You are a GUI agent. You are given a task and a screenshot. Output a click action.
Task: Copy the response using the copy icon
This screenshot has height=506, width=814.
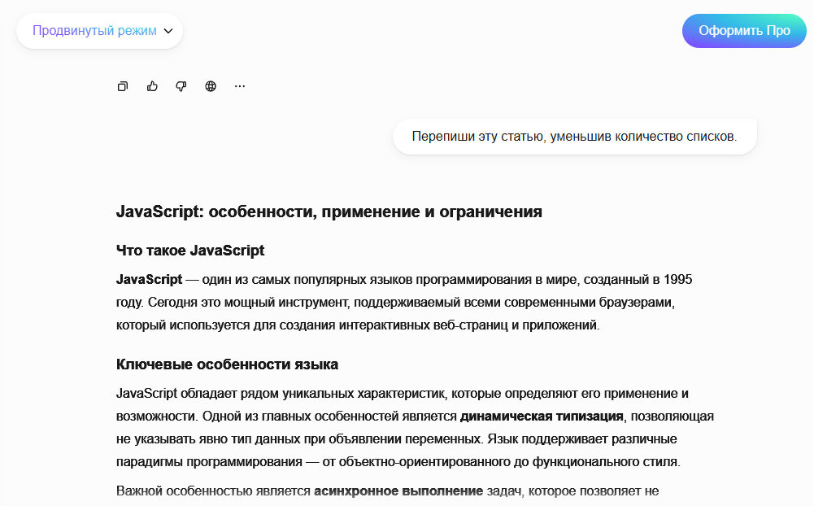[123, 86]
